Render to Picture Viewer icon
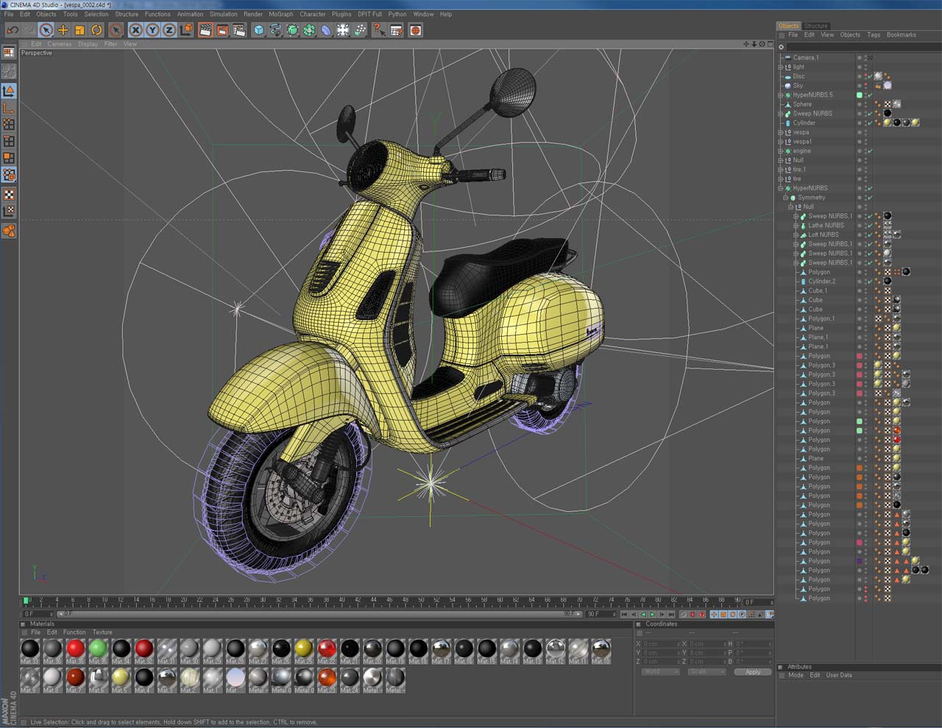Viewport: 942px width, 728px height. pos(222,30)
